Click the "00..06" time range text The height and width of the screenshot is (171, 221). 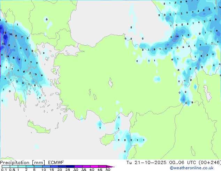pos(177,163)
